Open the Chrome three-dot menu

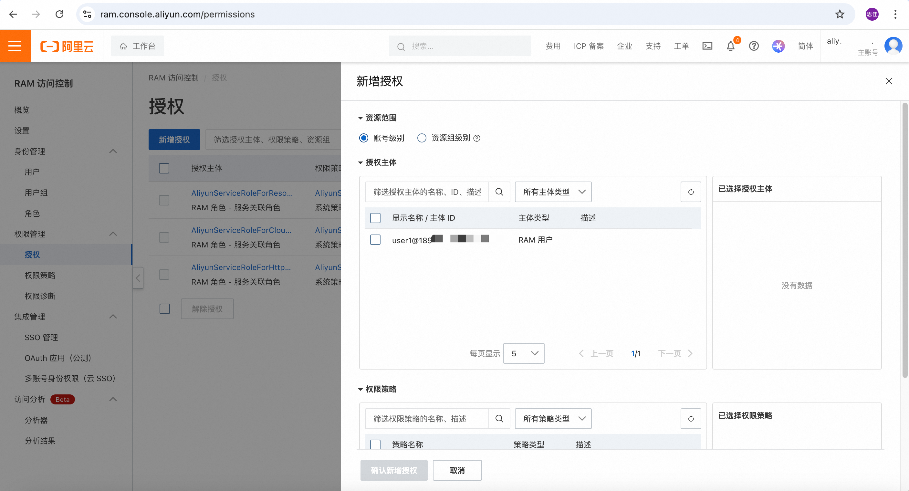895,14
